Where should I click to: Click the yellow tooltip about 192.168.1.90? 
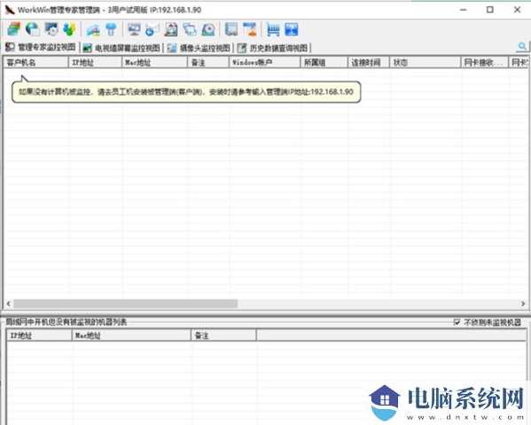186,92
